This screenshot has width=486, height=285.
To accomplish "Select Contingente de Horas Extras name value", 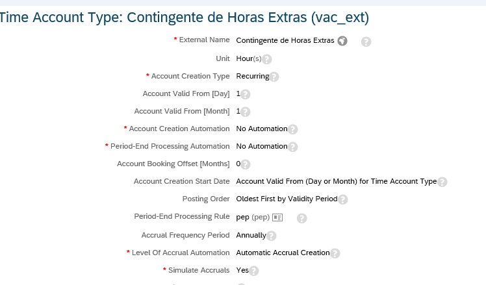I will pyautogui.click(x=285, y=41).
